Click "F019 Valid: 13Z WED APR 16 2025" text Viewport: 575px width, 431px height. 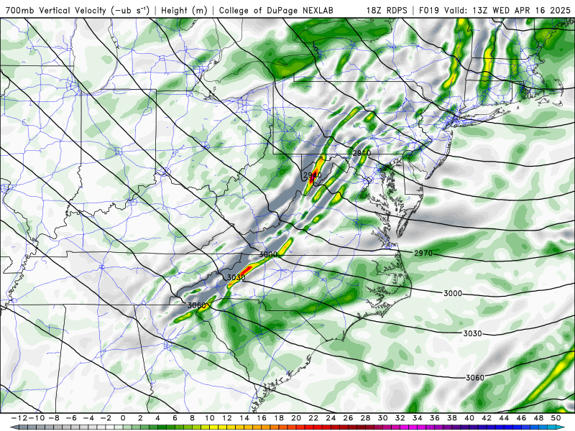pos(494,10)
